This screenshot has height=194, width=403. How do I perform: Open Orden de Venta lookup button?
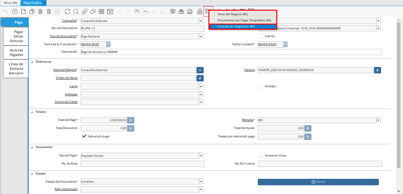[200, 78]
